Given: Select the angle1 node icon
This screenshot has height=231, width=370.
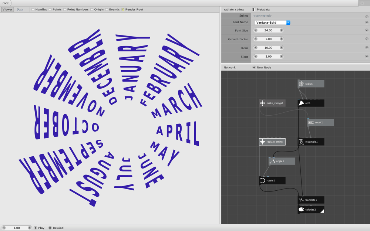Looking at the screenshot, I should pos(272,161).
